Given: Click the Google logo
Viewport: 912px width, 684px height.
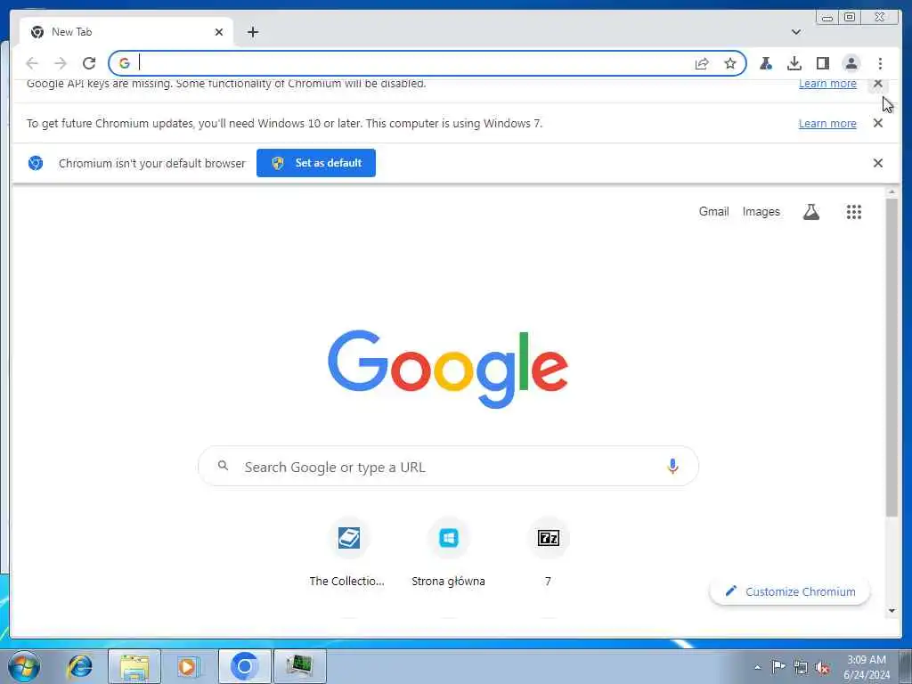Looking at the screenshot, I should pos(448,369).
